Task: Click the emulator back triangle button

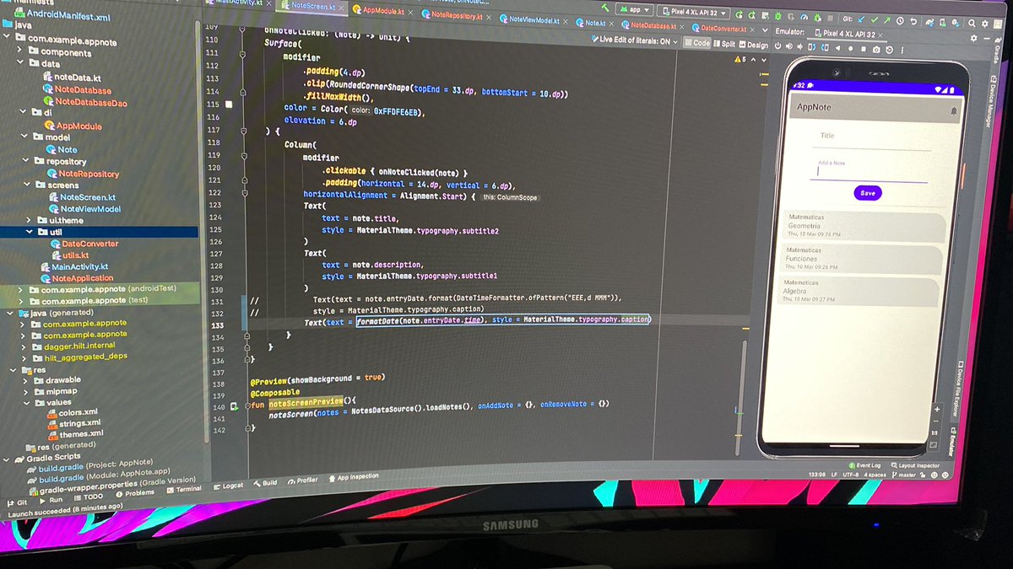Action: coord(837,48)
